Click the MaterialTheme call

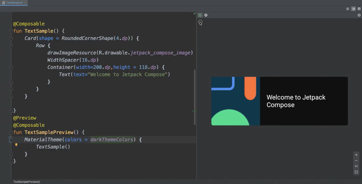43,140
